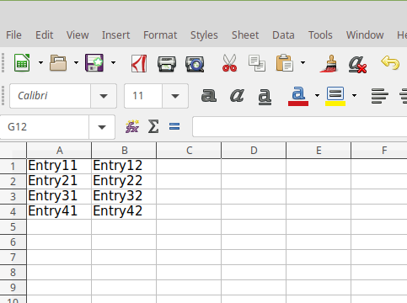This screenshot has width=407, height=303.
Task: Toggle Underline formatting
Action: [x=265, y=97]
